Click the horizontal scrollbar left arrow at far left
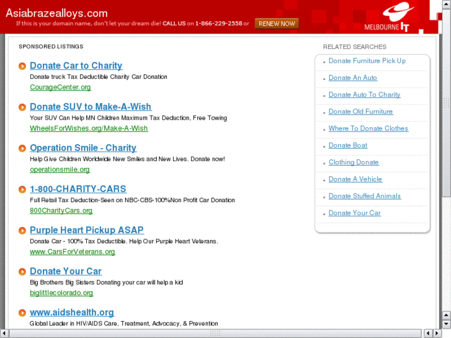This screenshot has height=338, width=451. [x=4, y=334]
